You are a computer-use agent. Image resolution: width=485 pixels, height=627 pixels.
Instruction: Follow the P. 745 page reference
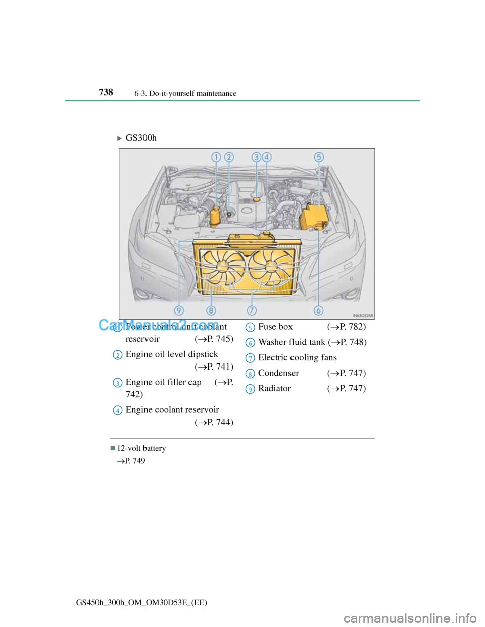pos(214,339)
